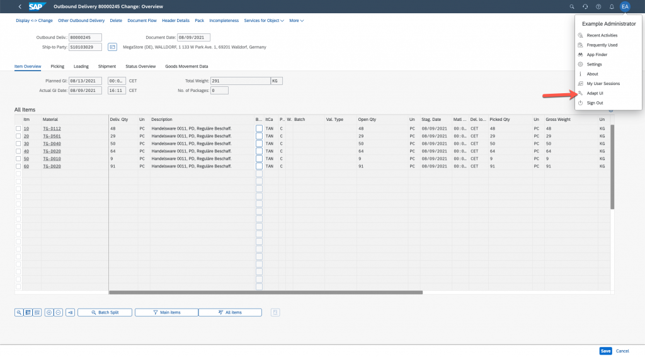Viewport: 645px width, 357px height.
Task: Open Header Details
Action: pos(176,21)
